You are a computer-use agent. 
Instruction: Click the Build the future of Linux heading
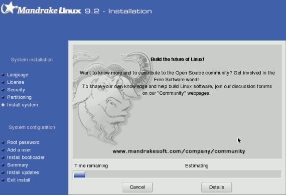[x=177, y=60]
